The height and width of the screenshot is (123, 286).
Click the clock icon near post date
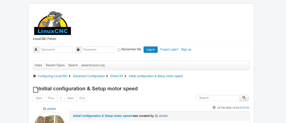(x=214, y=108)
